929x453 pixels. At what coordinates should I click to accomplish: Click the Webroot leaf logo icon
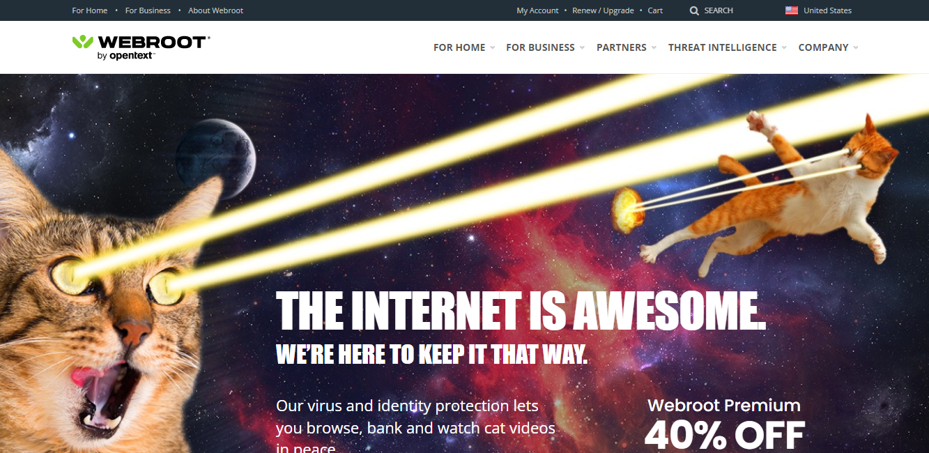coord(82,42)
